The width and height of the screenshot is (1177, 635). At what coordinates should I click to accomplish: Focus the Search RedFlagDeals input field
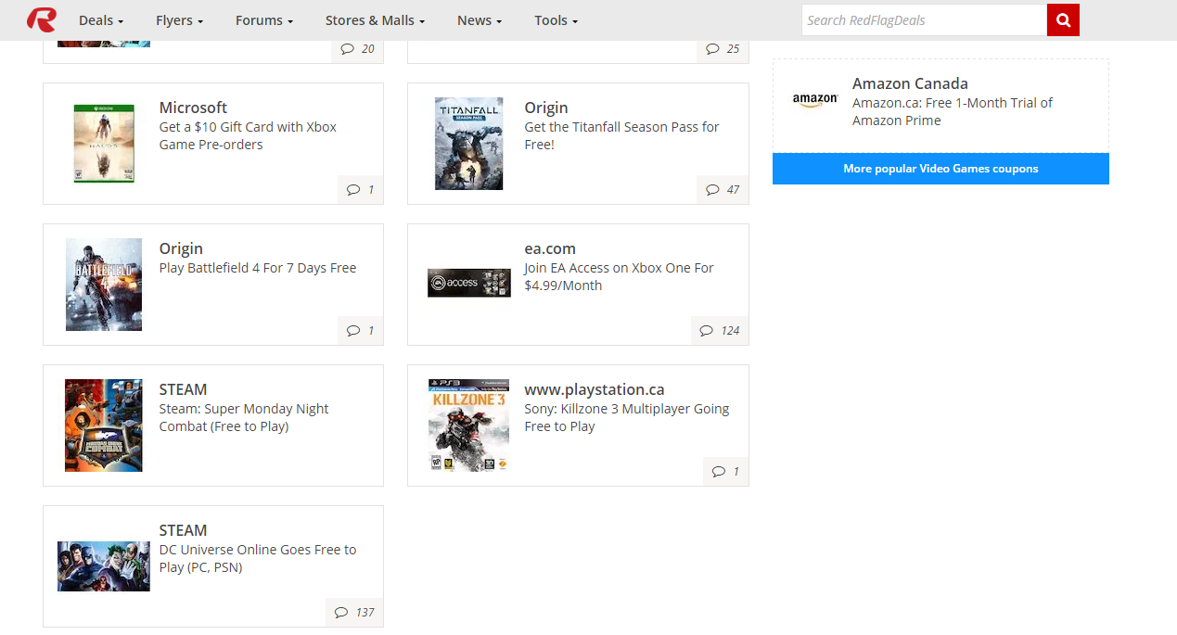(x=924, y=19)
